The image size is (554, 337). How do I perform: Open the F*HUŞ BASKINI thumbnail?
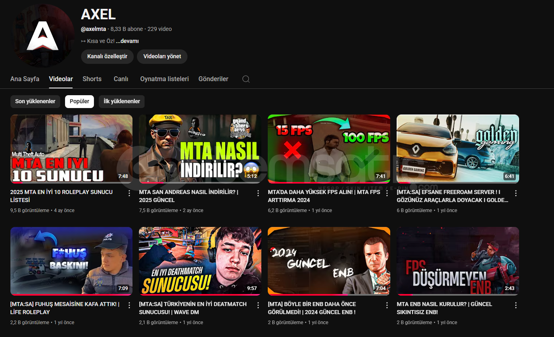click(71, 261)
